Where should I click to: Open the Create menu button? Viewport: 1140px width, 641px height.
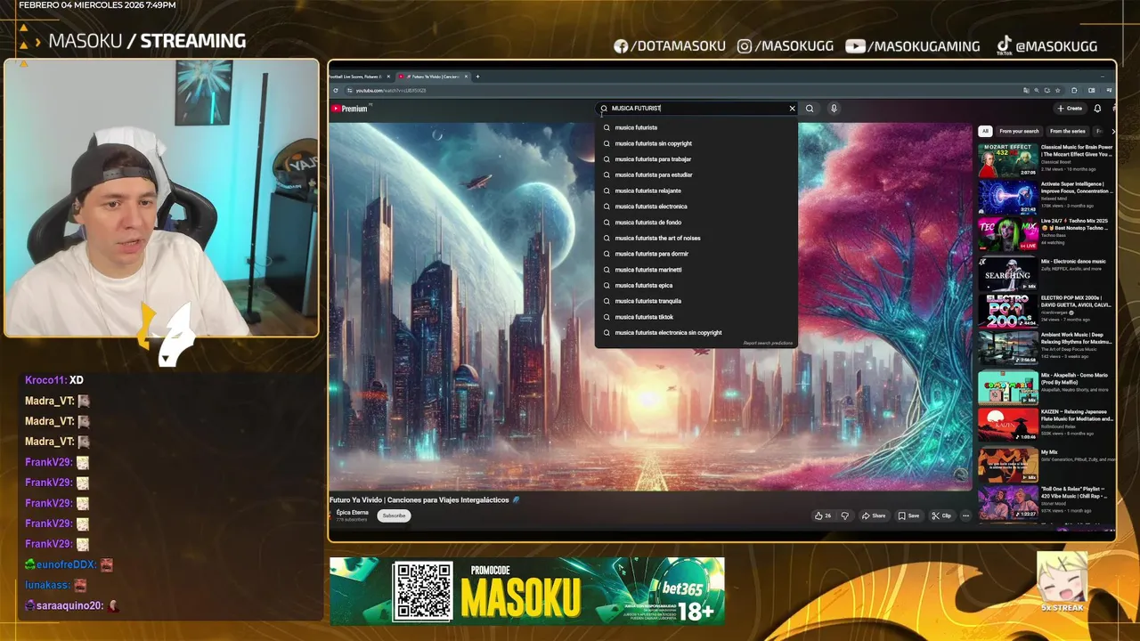[x=1070, y=109]
